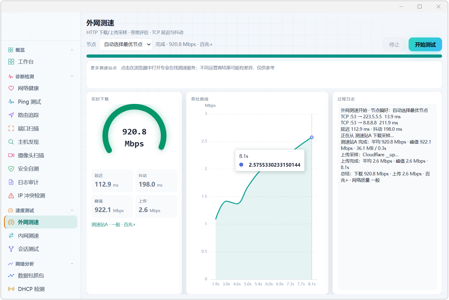Click the 速度测试 section gauge icon
The height and width of the screenshot is (300, 449).
tap(11, 210)
